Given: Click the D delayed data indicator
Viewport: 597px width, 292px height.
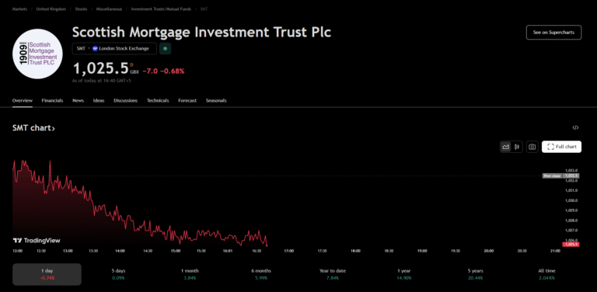Looking at the screenshot, I should (131, 64).
